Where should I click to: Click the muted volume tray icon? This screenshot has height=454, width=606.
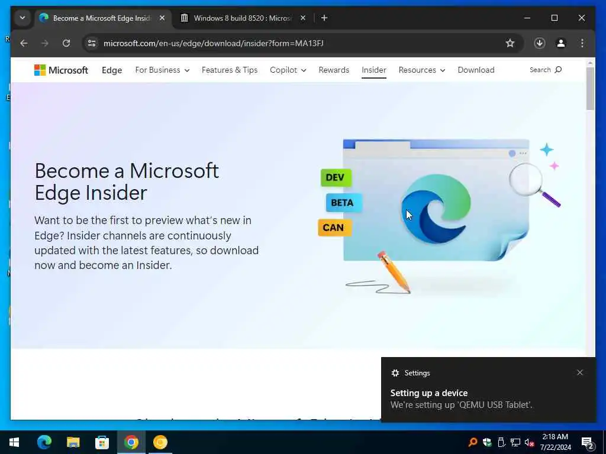529,442
